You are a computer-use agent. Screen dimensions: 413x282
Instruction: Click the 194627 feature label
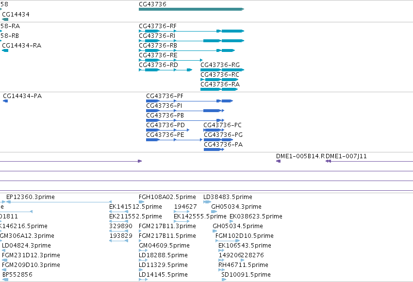(185, 207)
